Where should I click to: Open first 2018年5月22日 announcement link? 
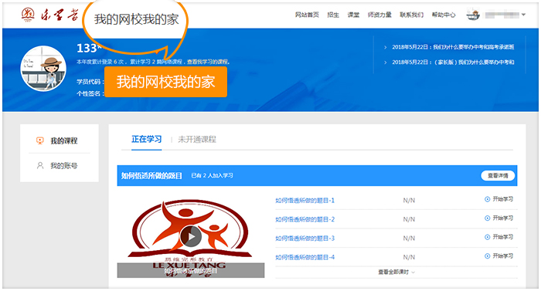(453, 47)
